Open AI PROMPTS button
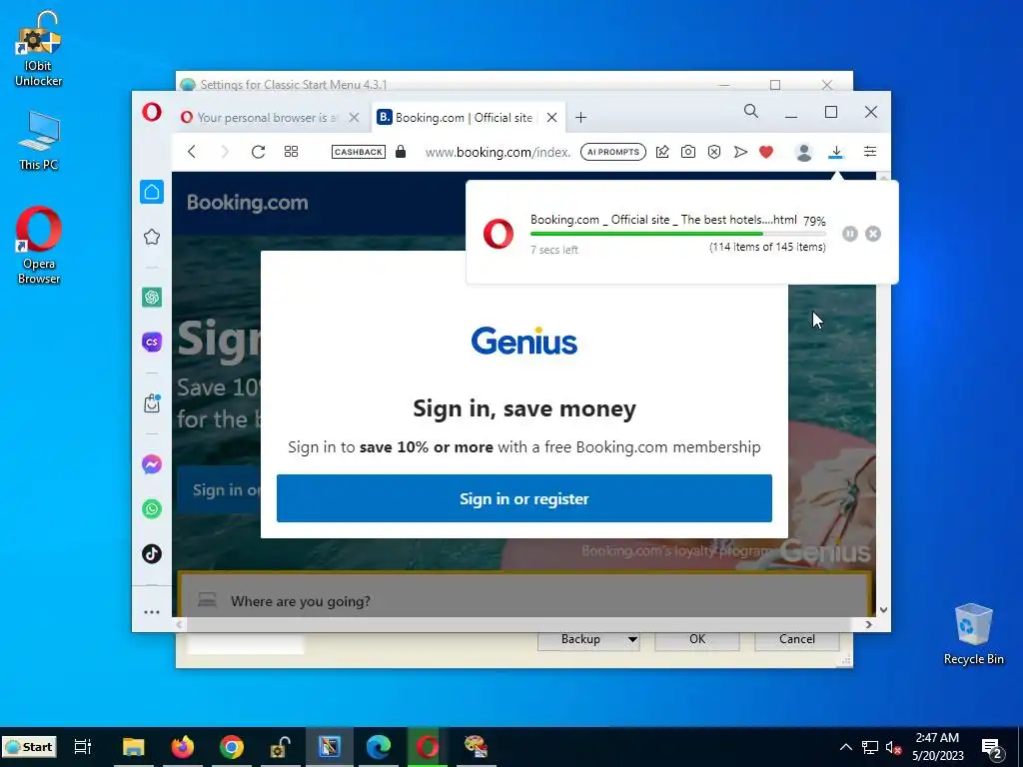The image size is (1023, 767). pos(613,152)
